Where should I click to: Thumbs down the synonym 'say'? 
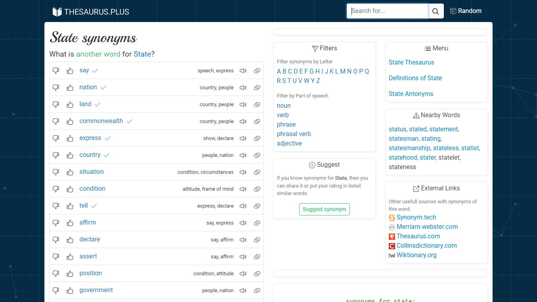pyautogui.click(x=56, y=71)
